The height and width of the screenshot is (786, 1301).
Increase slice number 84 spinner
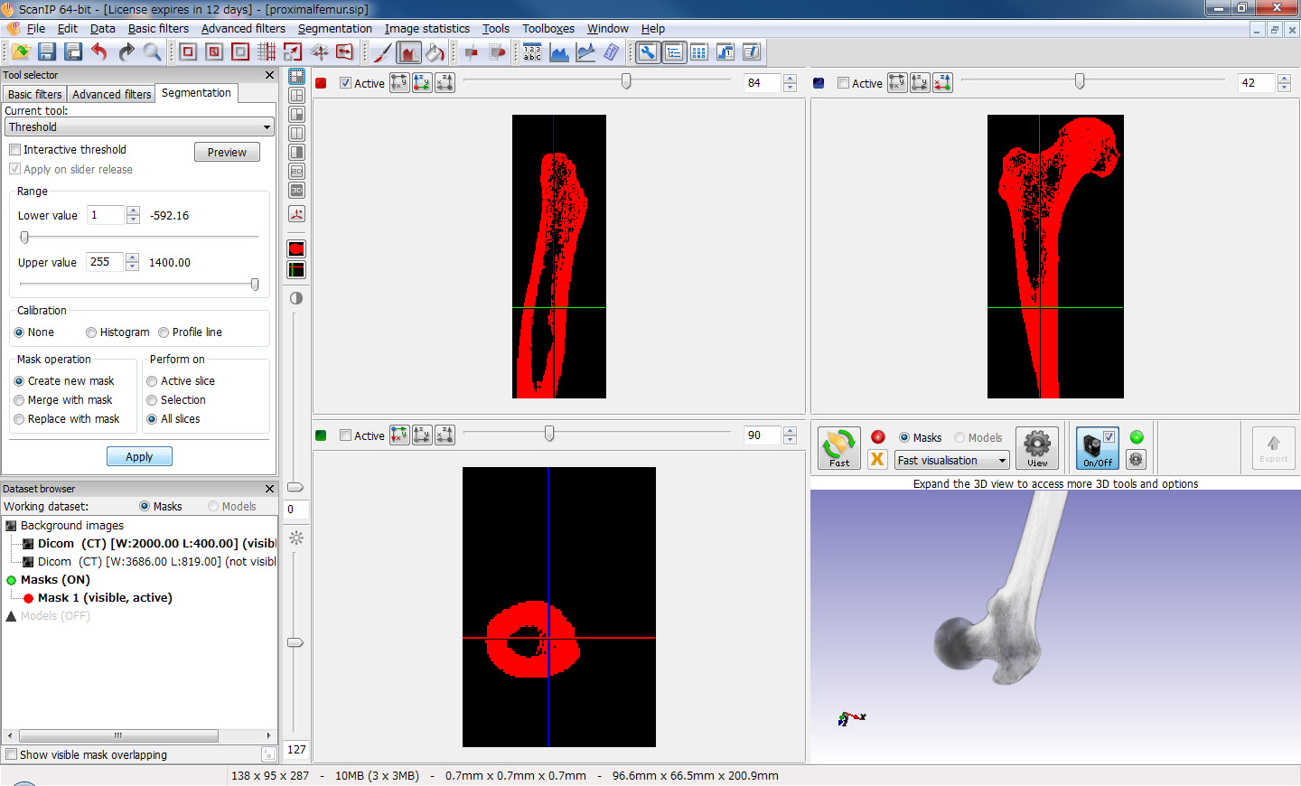pyautogui.click(x=791, y=79)
